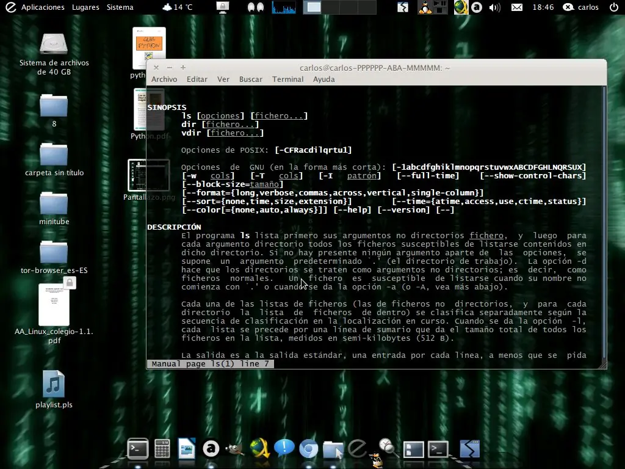Screen dimensions: 625x469
Task: Click the terminal's vertical scrollbar
Action: [604, 224]
